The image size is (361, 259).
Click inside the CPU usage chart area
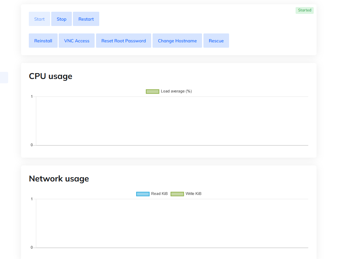[172, 121]
